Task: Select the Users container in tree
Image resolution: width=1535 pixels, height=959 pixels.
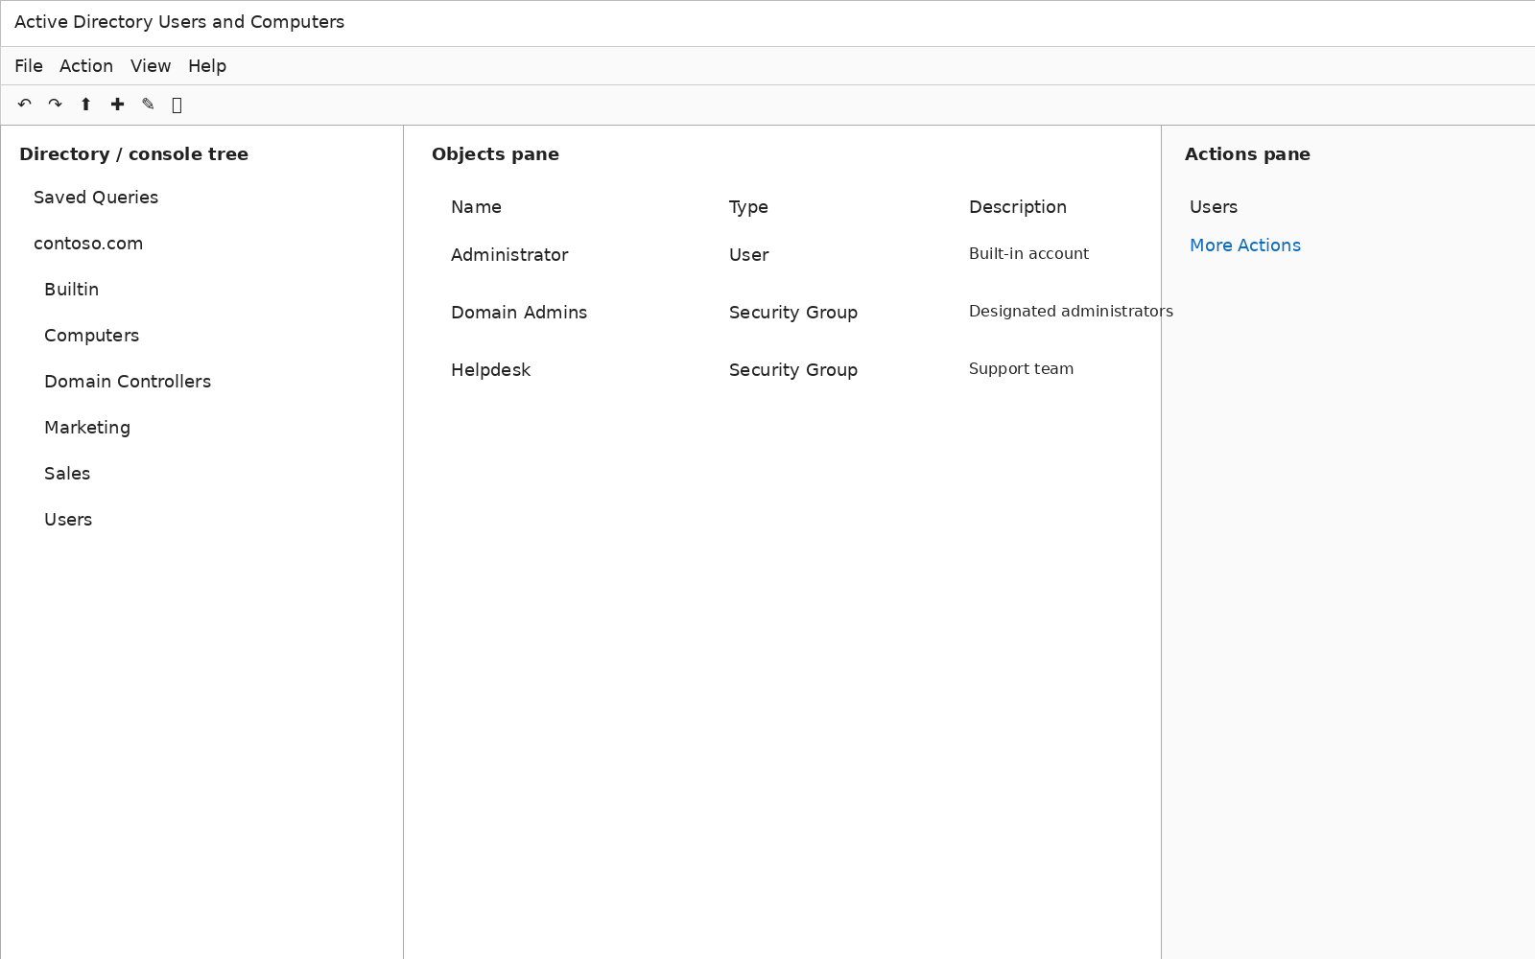Action: pos(68,520)
